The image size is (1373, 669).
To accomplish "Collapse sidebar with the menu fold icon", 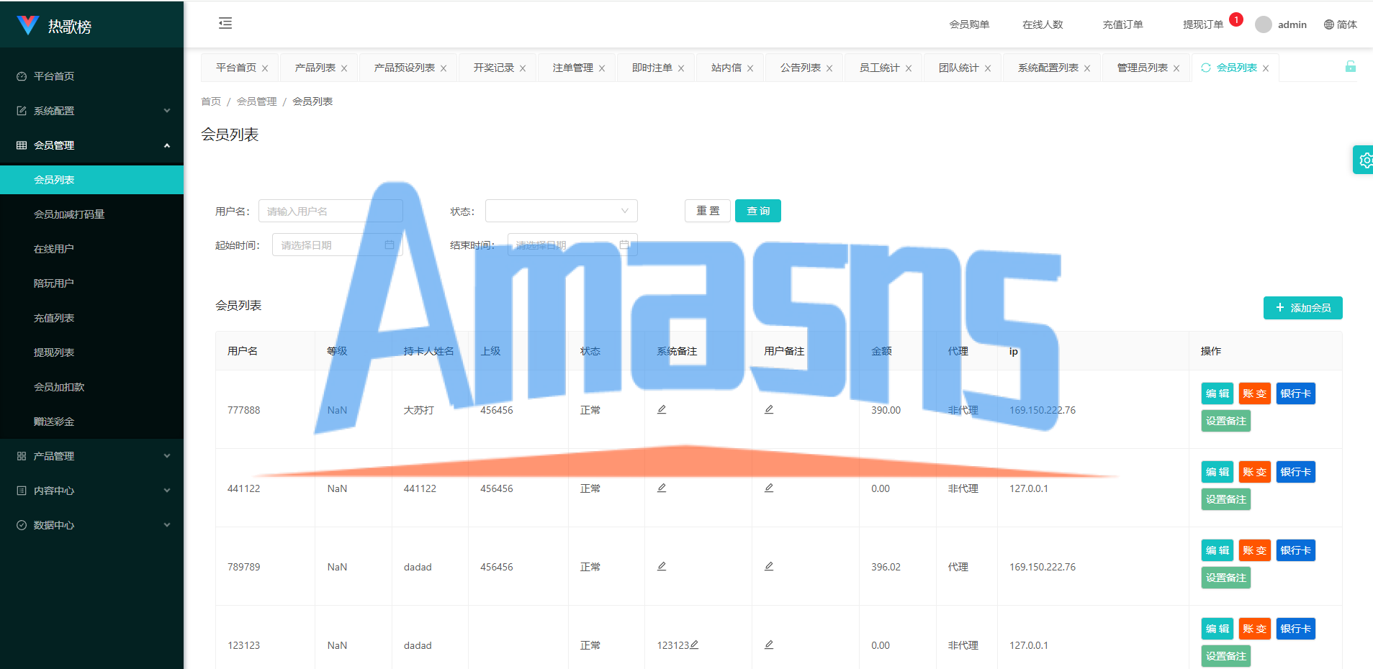I will (x=225, y=23).
